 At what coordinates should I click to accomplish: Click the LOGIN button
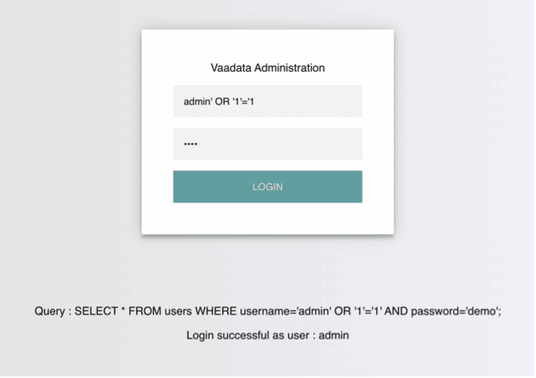267,187
